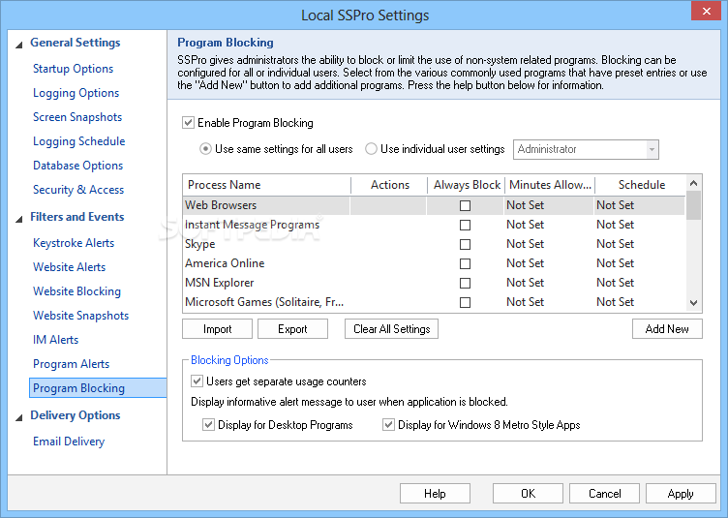Open Email Delivery settings
The height and width of the screenshot is (518, 728).
[69, 442]
